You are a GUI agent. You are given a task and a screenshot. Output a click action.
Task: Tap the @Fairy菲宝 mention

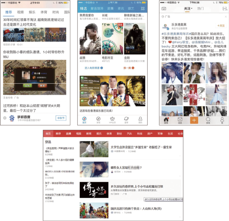[x=180, y=42]
